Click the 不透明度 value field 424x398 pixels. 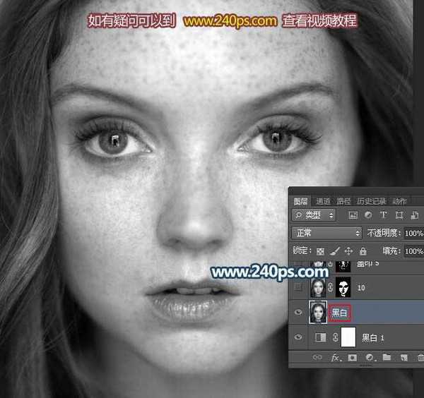tap(413, 233)
